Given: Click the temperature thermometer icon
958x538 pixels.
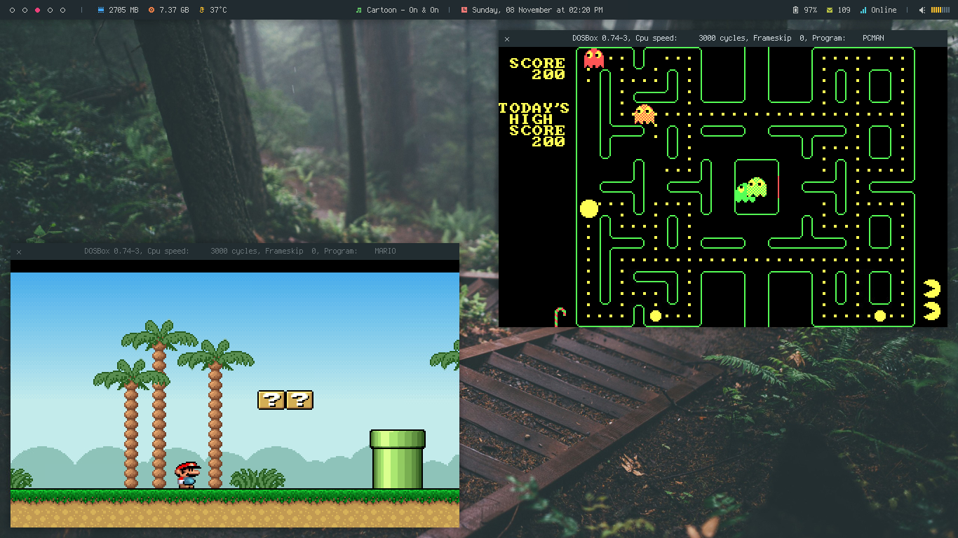Looking at the screenshot, I should [x=202, y=11].
